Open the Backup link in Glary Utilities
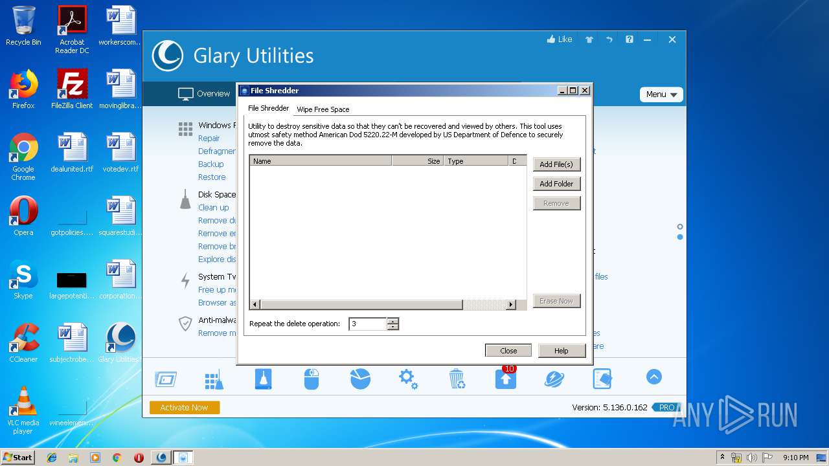Image resolution: width=829 pixels, height=466 pixels. pyautogui.click(x=211, y=164)
